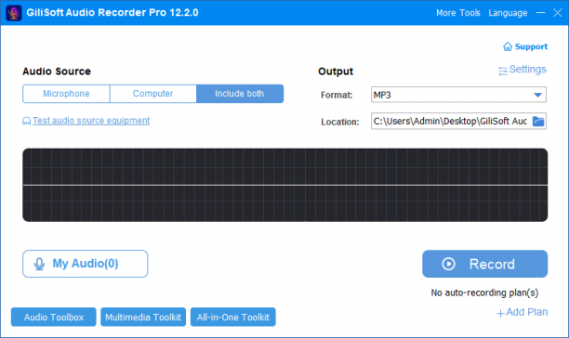
Task: Open the output Settings link
Action: pos(527,70)
